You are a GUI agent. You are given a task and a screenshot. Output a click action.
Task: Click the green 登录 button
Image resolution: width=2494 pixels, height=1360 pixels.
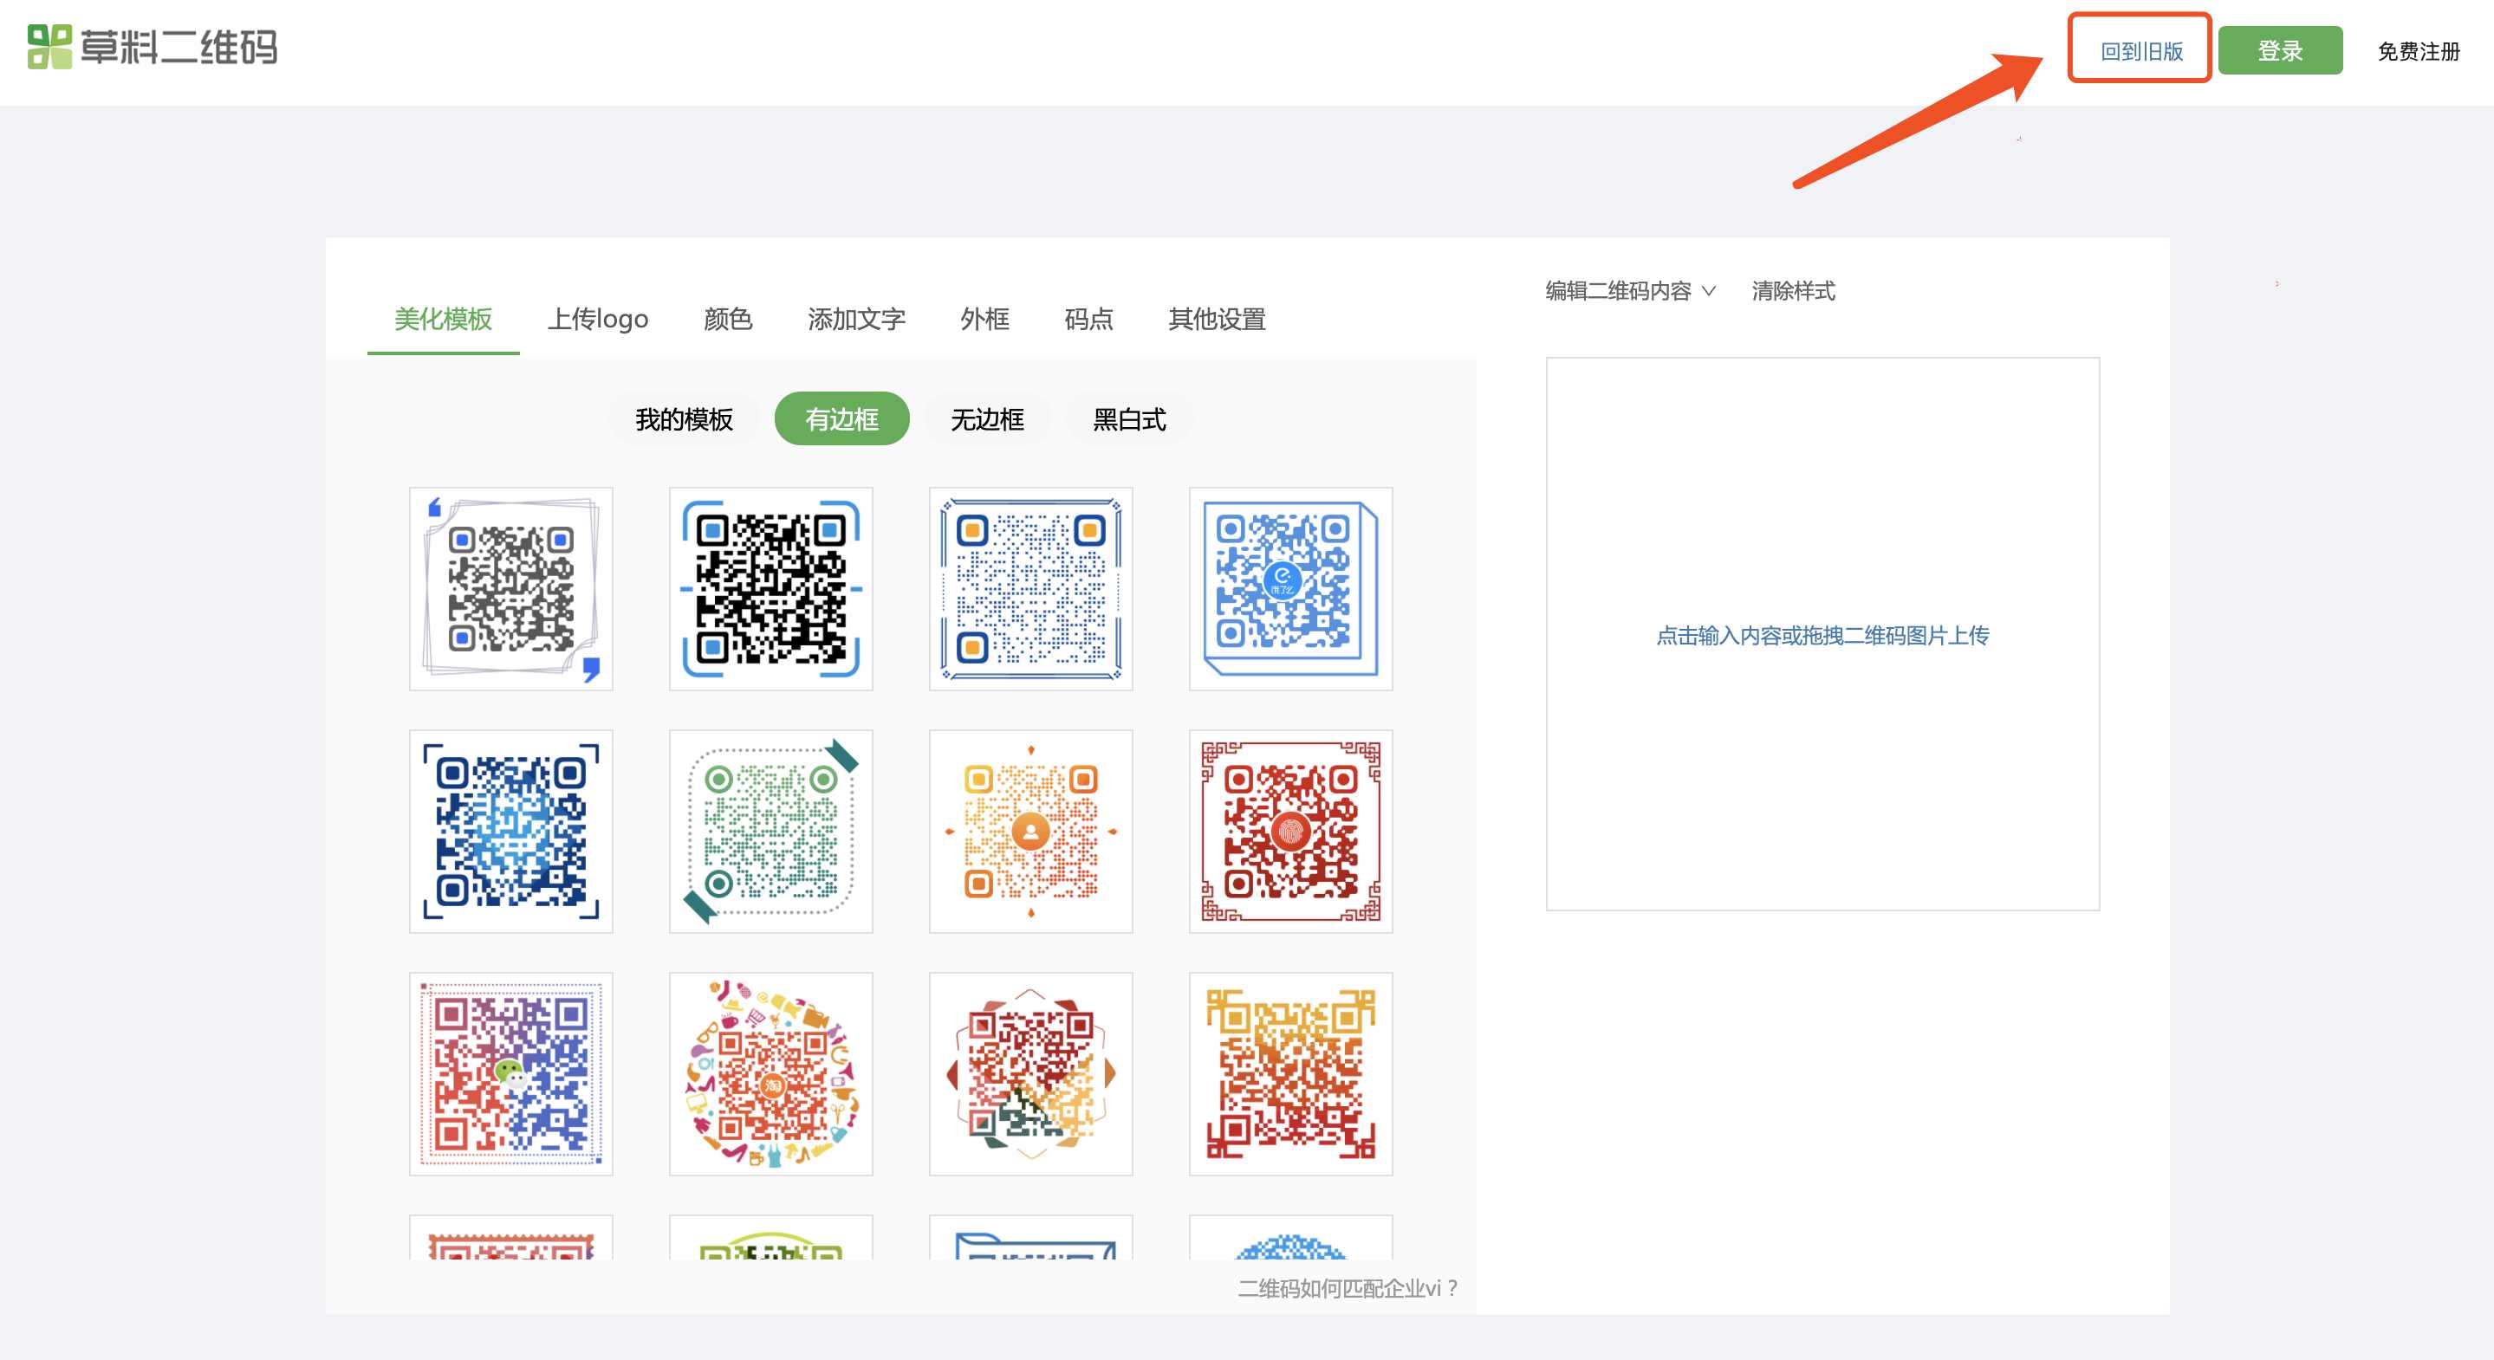point(2280,50)
